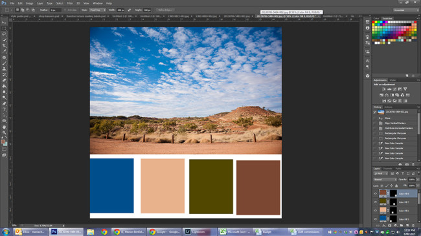The width and height of the screenshot is (421, 236).
Task: Click the Refine Edge button
Action: tap(165, 10)
